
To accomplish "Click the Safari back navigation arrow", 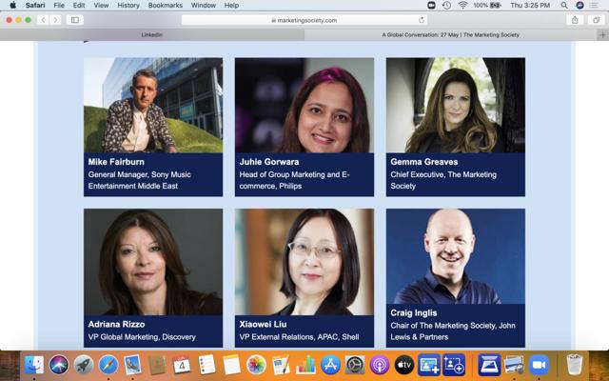I will coord(43,20).
